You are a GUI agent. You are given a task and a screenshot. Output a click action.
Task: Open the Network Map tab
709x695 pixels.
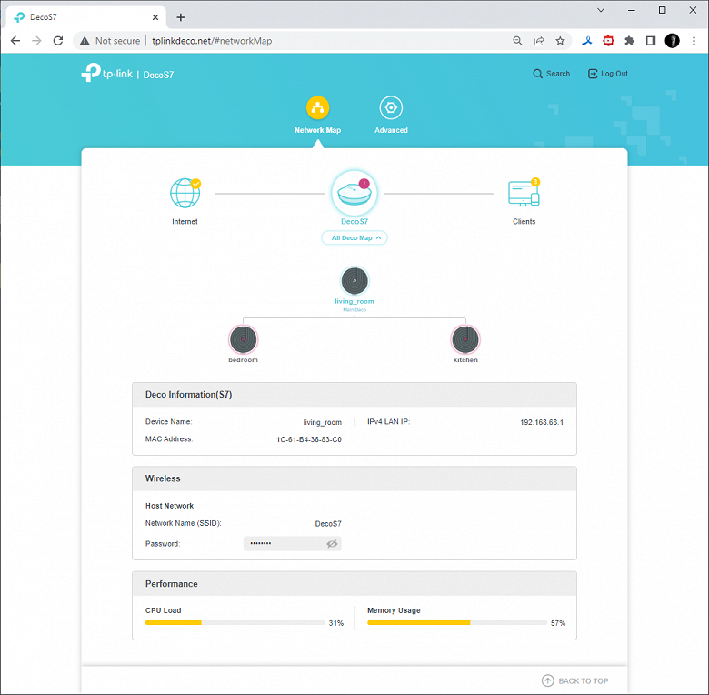[x=317, y=116]
